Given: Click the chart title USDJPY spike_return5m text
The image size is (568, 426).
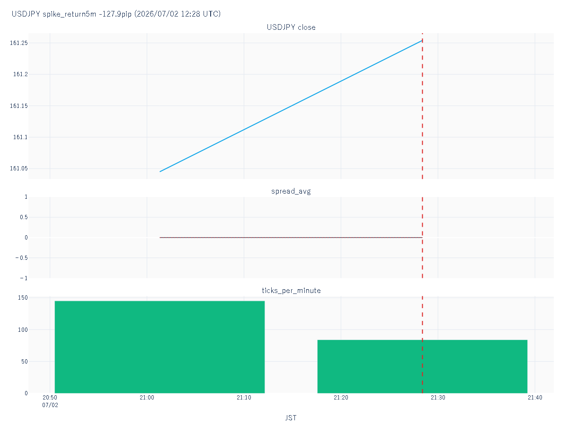Looking at the screenshot, I should (x=116, y=14).
